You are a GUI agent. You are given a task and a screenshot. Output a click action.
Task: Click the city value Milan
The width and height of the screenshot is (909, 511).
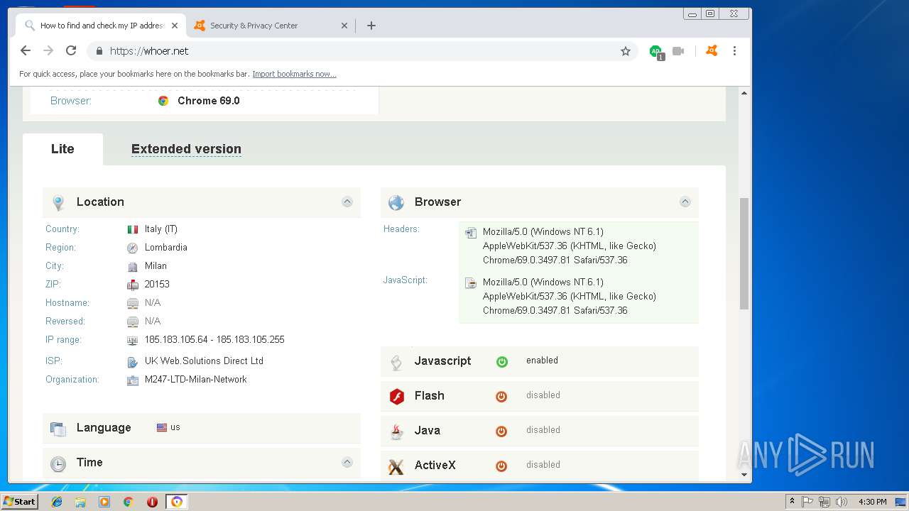coord(156,266)
